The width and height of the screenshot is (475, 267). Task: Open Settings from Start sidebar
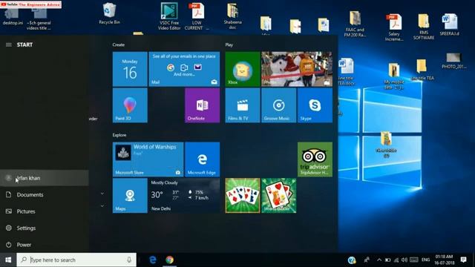coord(45,228)
